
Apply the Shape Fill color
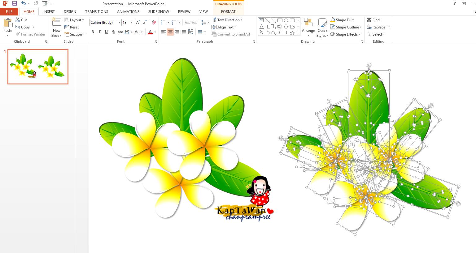coord(333,20)
